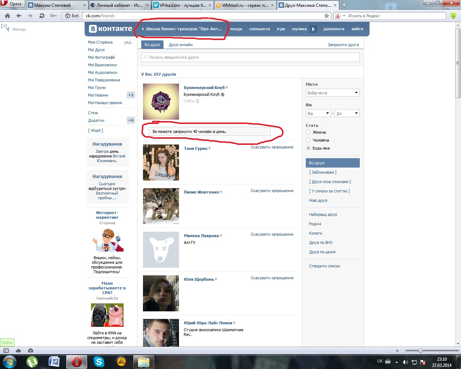Open Мої Повідомлення in sidebar
The width and height of the screenshot is (461, 369).
[104, 80]
